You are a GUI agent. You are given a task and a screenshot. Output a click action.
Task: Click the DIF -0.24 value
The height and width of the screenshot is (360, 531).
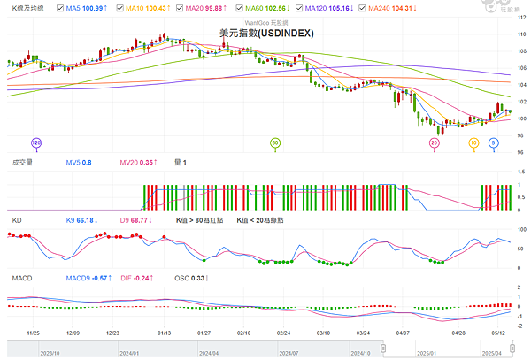pos(137,278)
